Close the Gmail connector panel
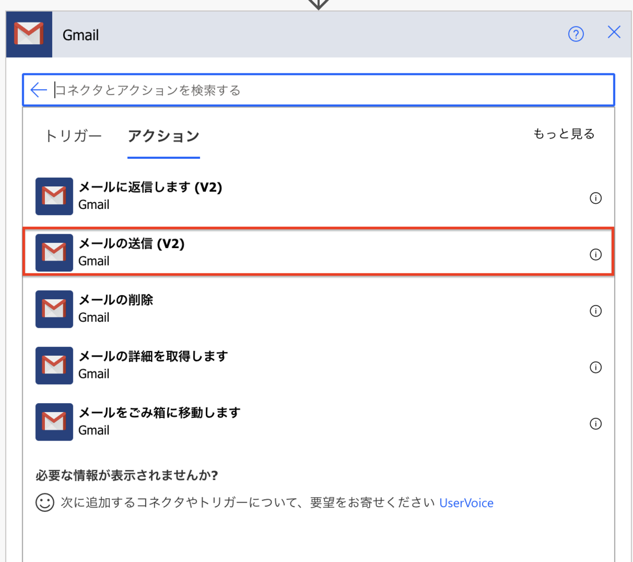 (614, 32)
